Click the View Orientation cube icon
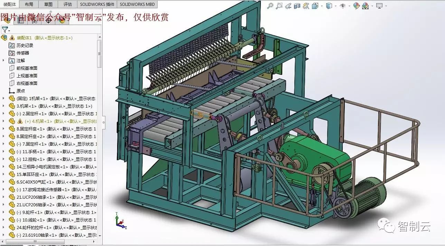This screenshot has width=445, height=246. [315, 6]
